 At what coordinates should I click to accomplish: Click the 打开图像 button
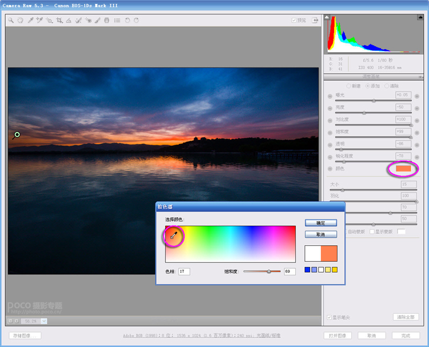pyautogui.click(x=337, y=336)
